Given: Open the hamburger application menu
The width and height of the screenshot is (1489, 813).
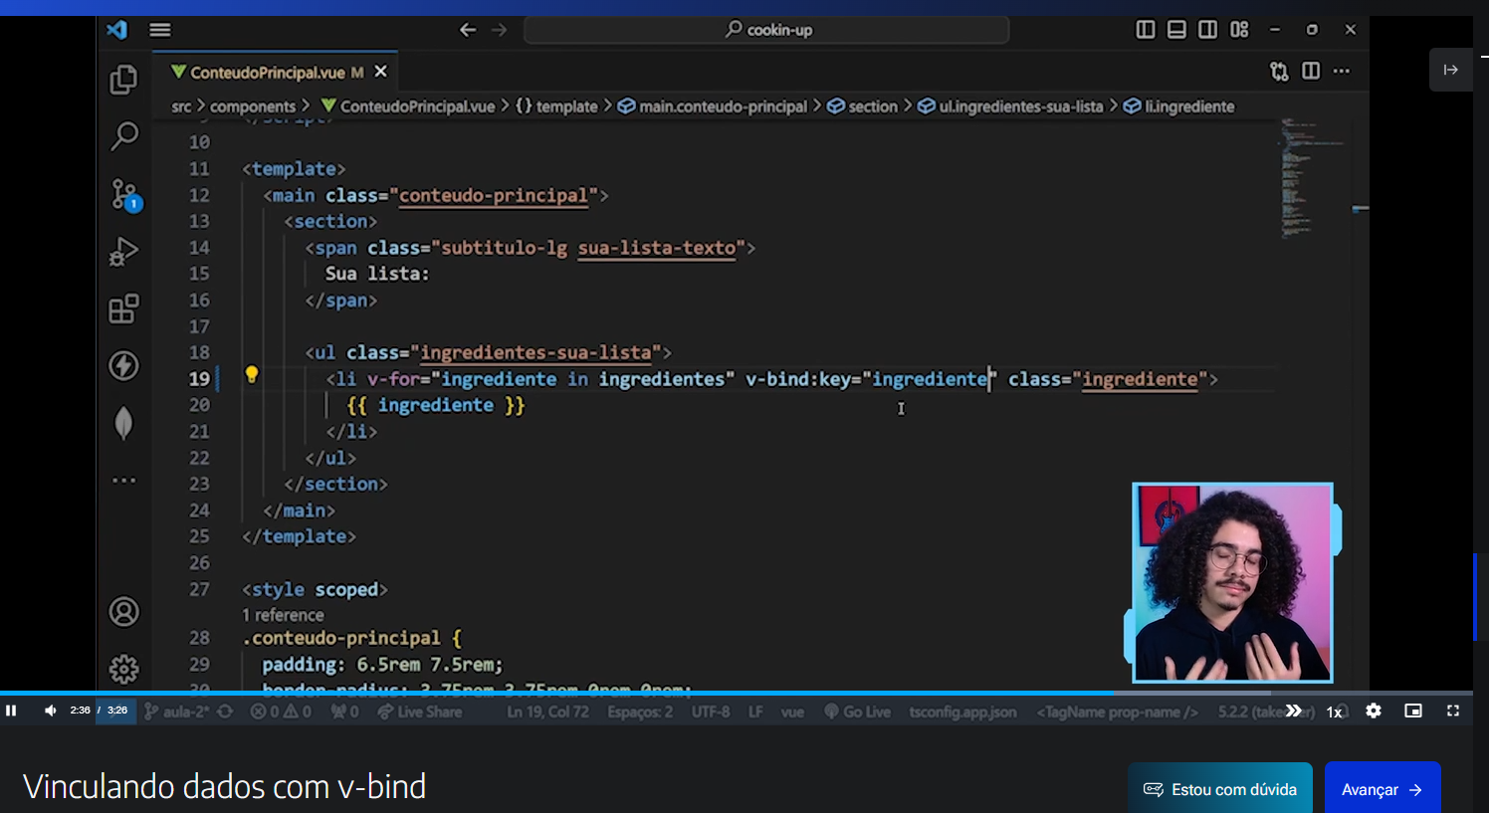Looking at the screenshot, I should [x=160, y=30].
